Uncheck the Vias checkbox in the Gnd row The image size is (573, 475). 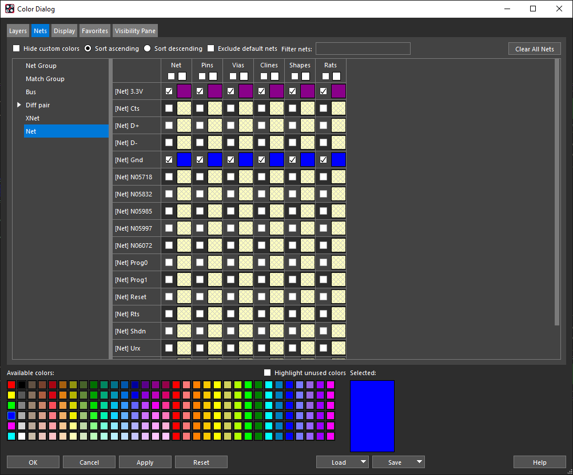click(x=230, y=160)
